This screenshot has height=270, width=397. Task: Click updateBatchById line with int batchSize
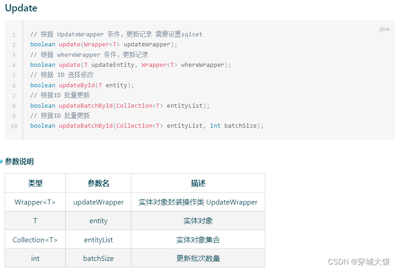(x=147, y=125)
